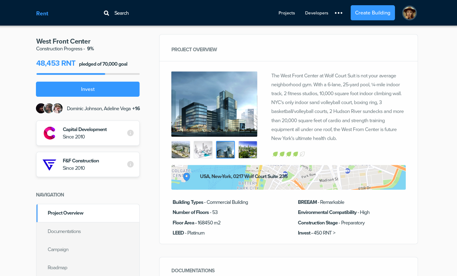
Task: Select the highlighted building thumbnail
Action: click(x=225, y=150)
